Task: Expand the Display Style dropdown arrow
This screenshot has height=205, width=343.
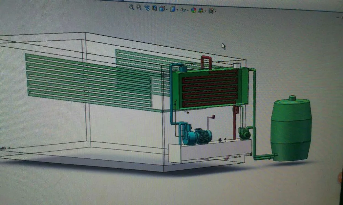Action: pyautogui.click(x=177, y=10)
